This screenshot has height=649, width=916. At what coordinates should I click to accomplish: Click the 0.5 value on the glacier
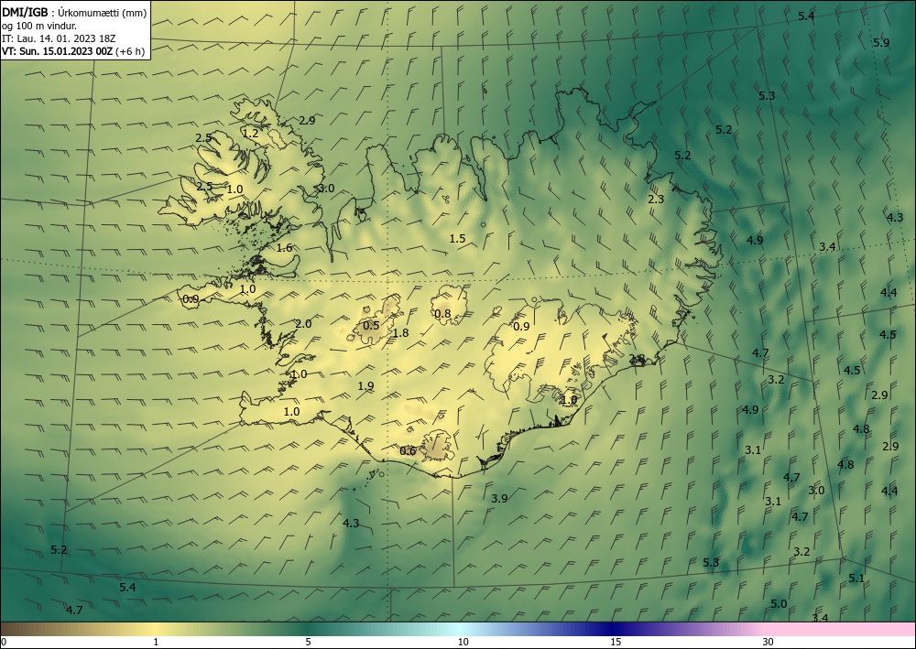(x=371, y=326)
